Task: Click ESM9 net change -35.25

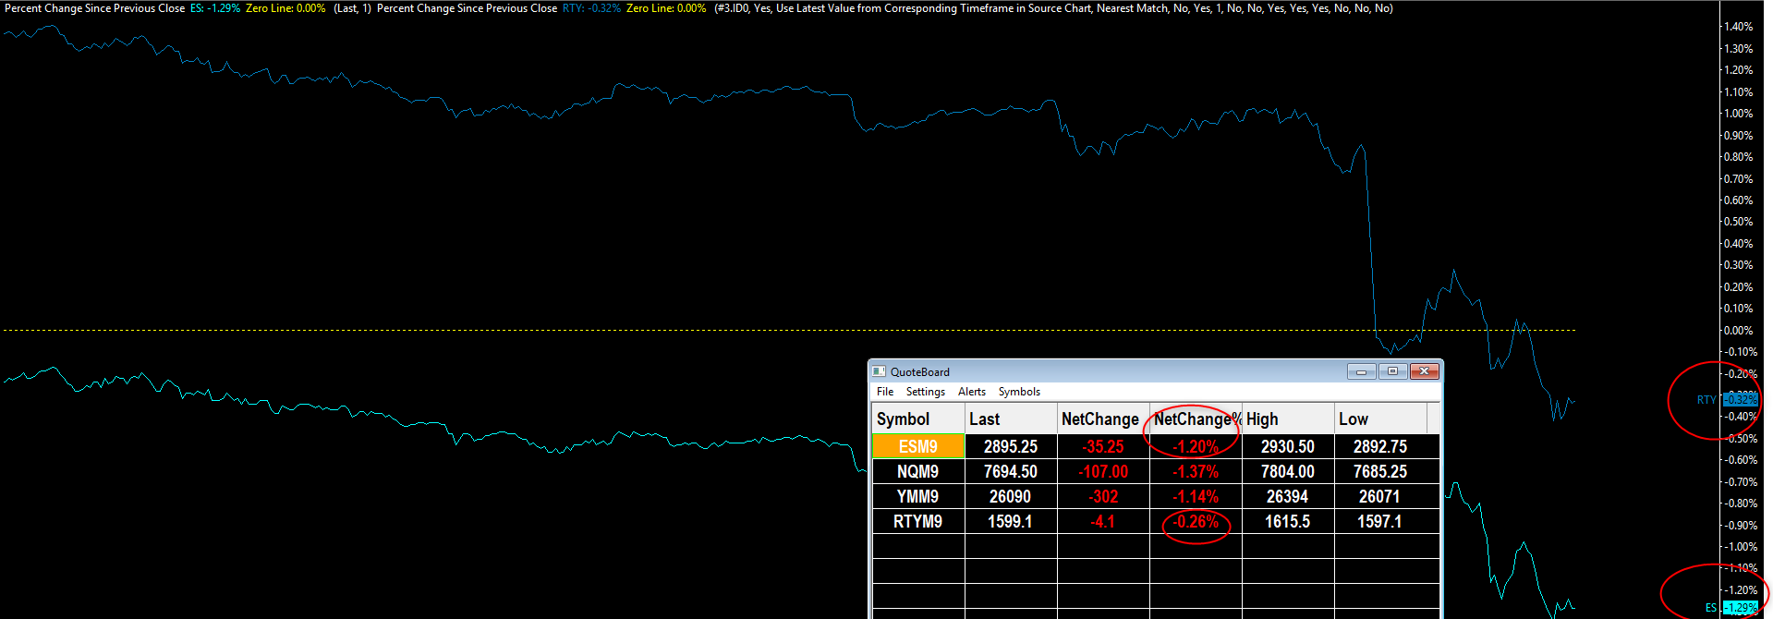Action: click(x=1103, y=446)
